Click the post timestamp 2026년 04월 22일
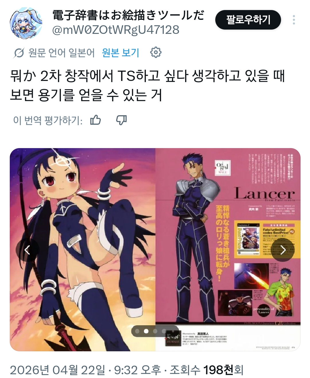 pyautogui.click(x=57, y=370)
